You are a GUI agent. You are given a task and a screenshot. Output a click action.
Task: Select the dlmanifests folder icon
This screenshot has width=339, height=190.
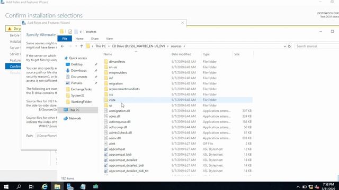click(106, 62)
